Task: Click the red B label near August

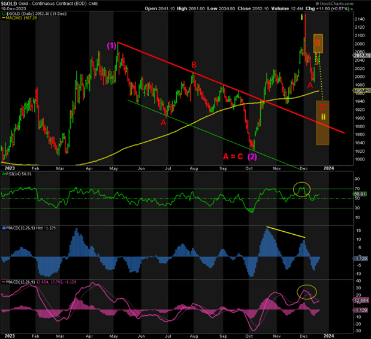Action: pos(194,65)
